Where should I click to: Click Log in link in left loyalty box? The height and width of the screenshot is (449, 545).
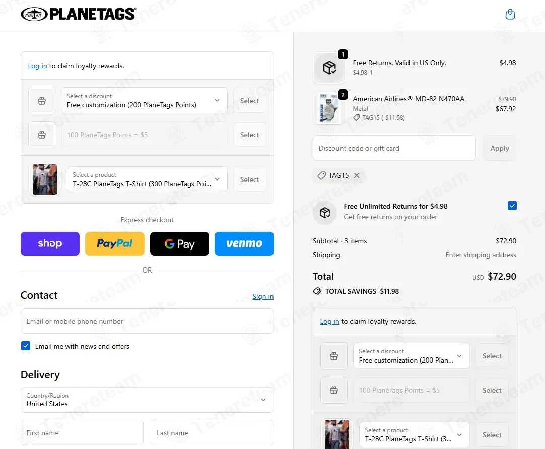[x=38, y=66]
